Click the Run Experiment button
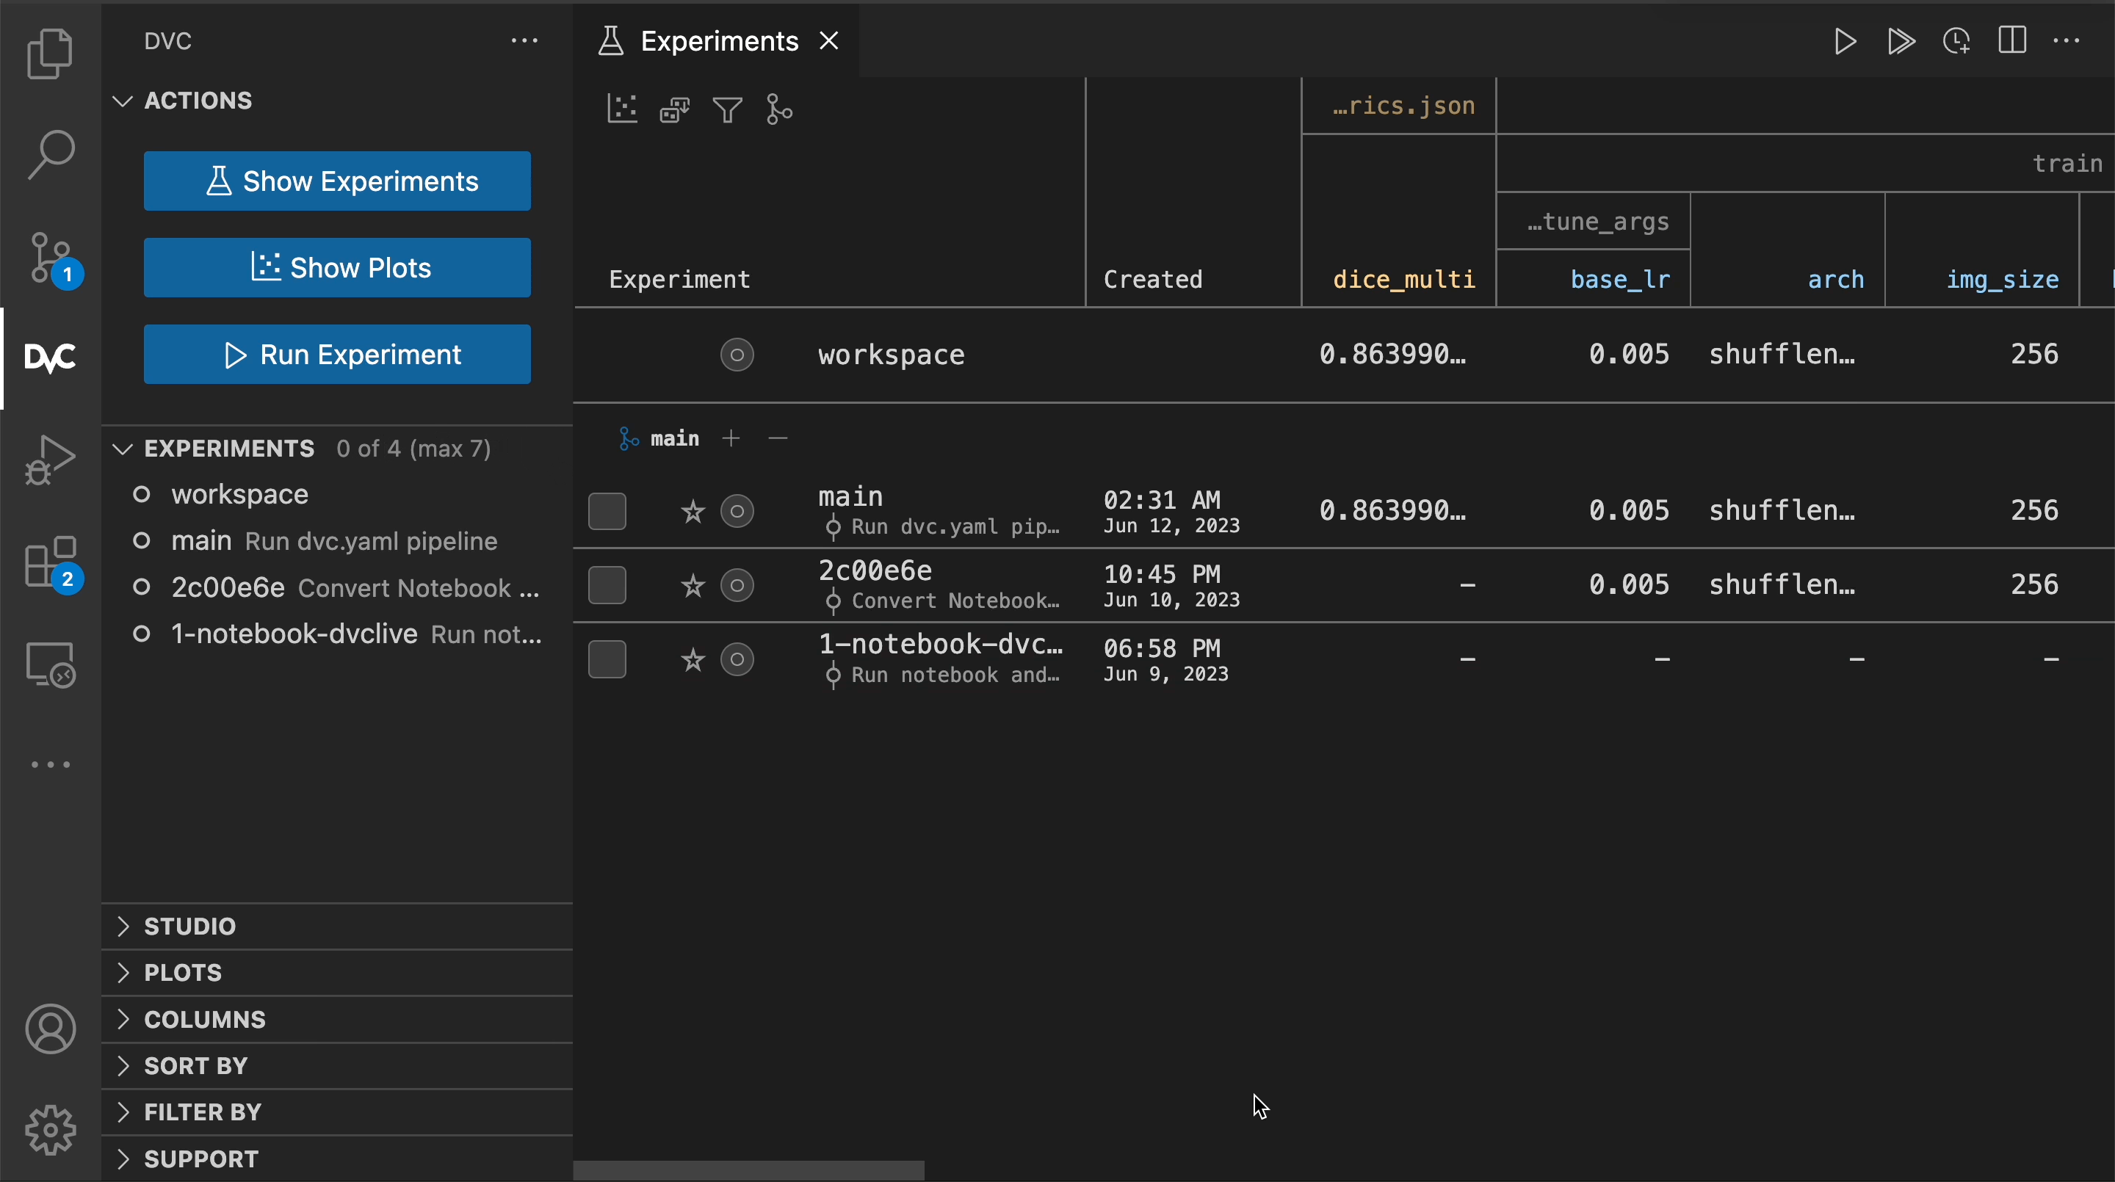The width and height of the screenshot is (2115, 1182). click(x=338, y=354)
